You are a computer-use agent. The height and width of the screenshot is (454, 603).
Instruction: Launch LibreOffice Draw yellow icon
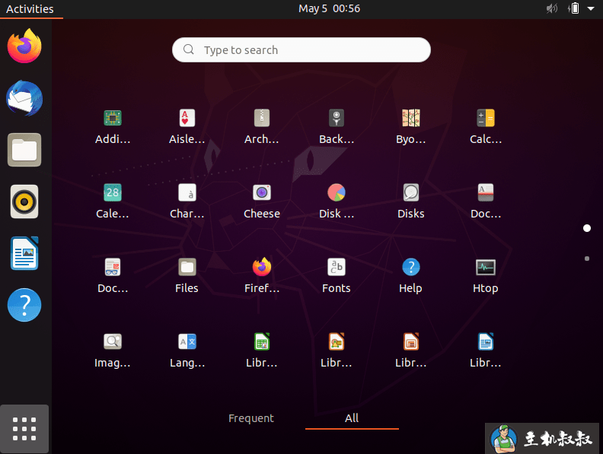coord(337,342)
